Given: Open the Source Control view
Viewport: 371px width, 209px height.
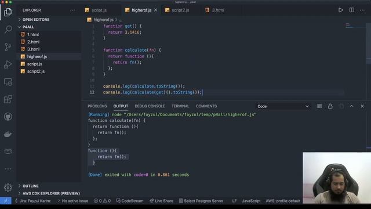Looking at the screenshot, I should (8, 47).
